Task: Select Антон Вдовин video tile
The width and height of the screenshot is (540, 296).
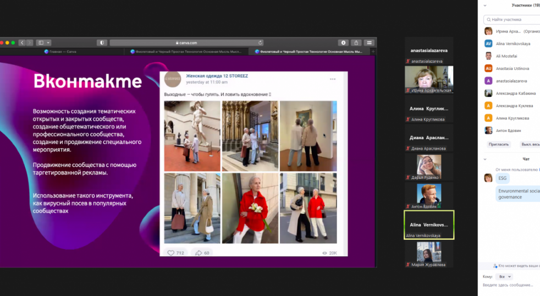Action: (x=429, y=196)
